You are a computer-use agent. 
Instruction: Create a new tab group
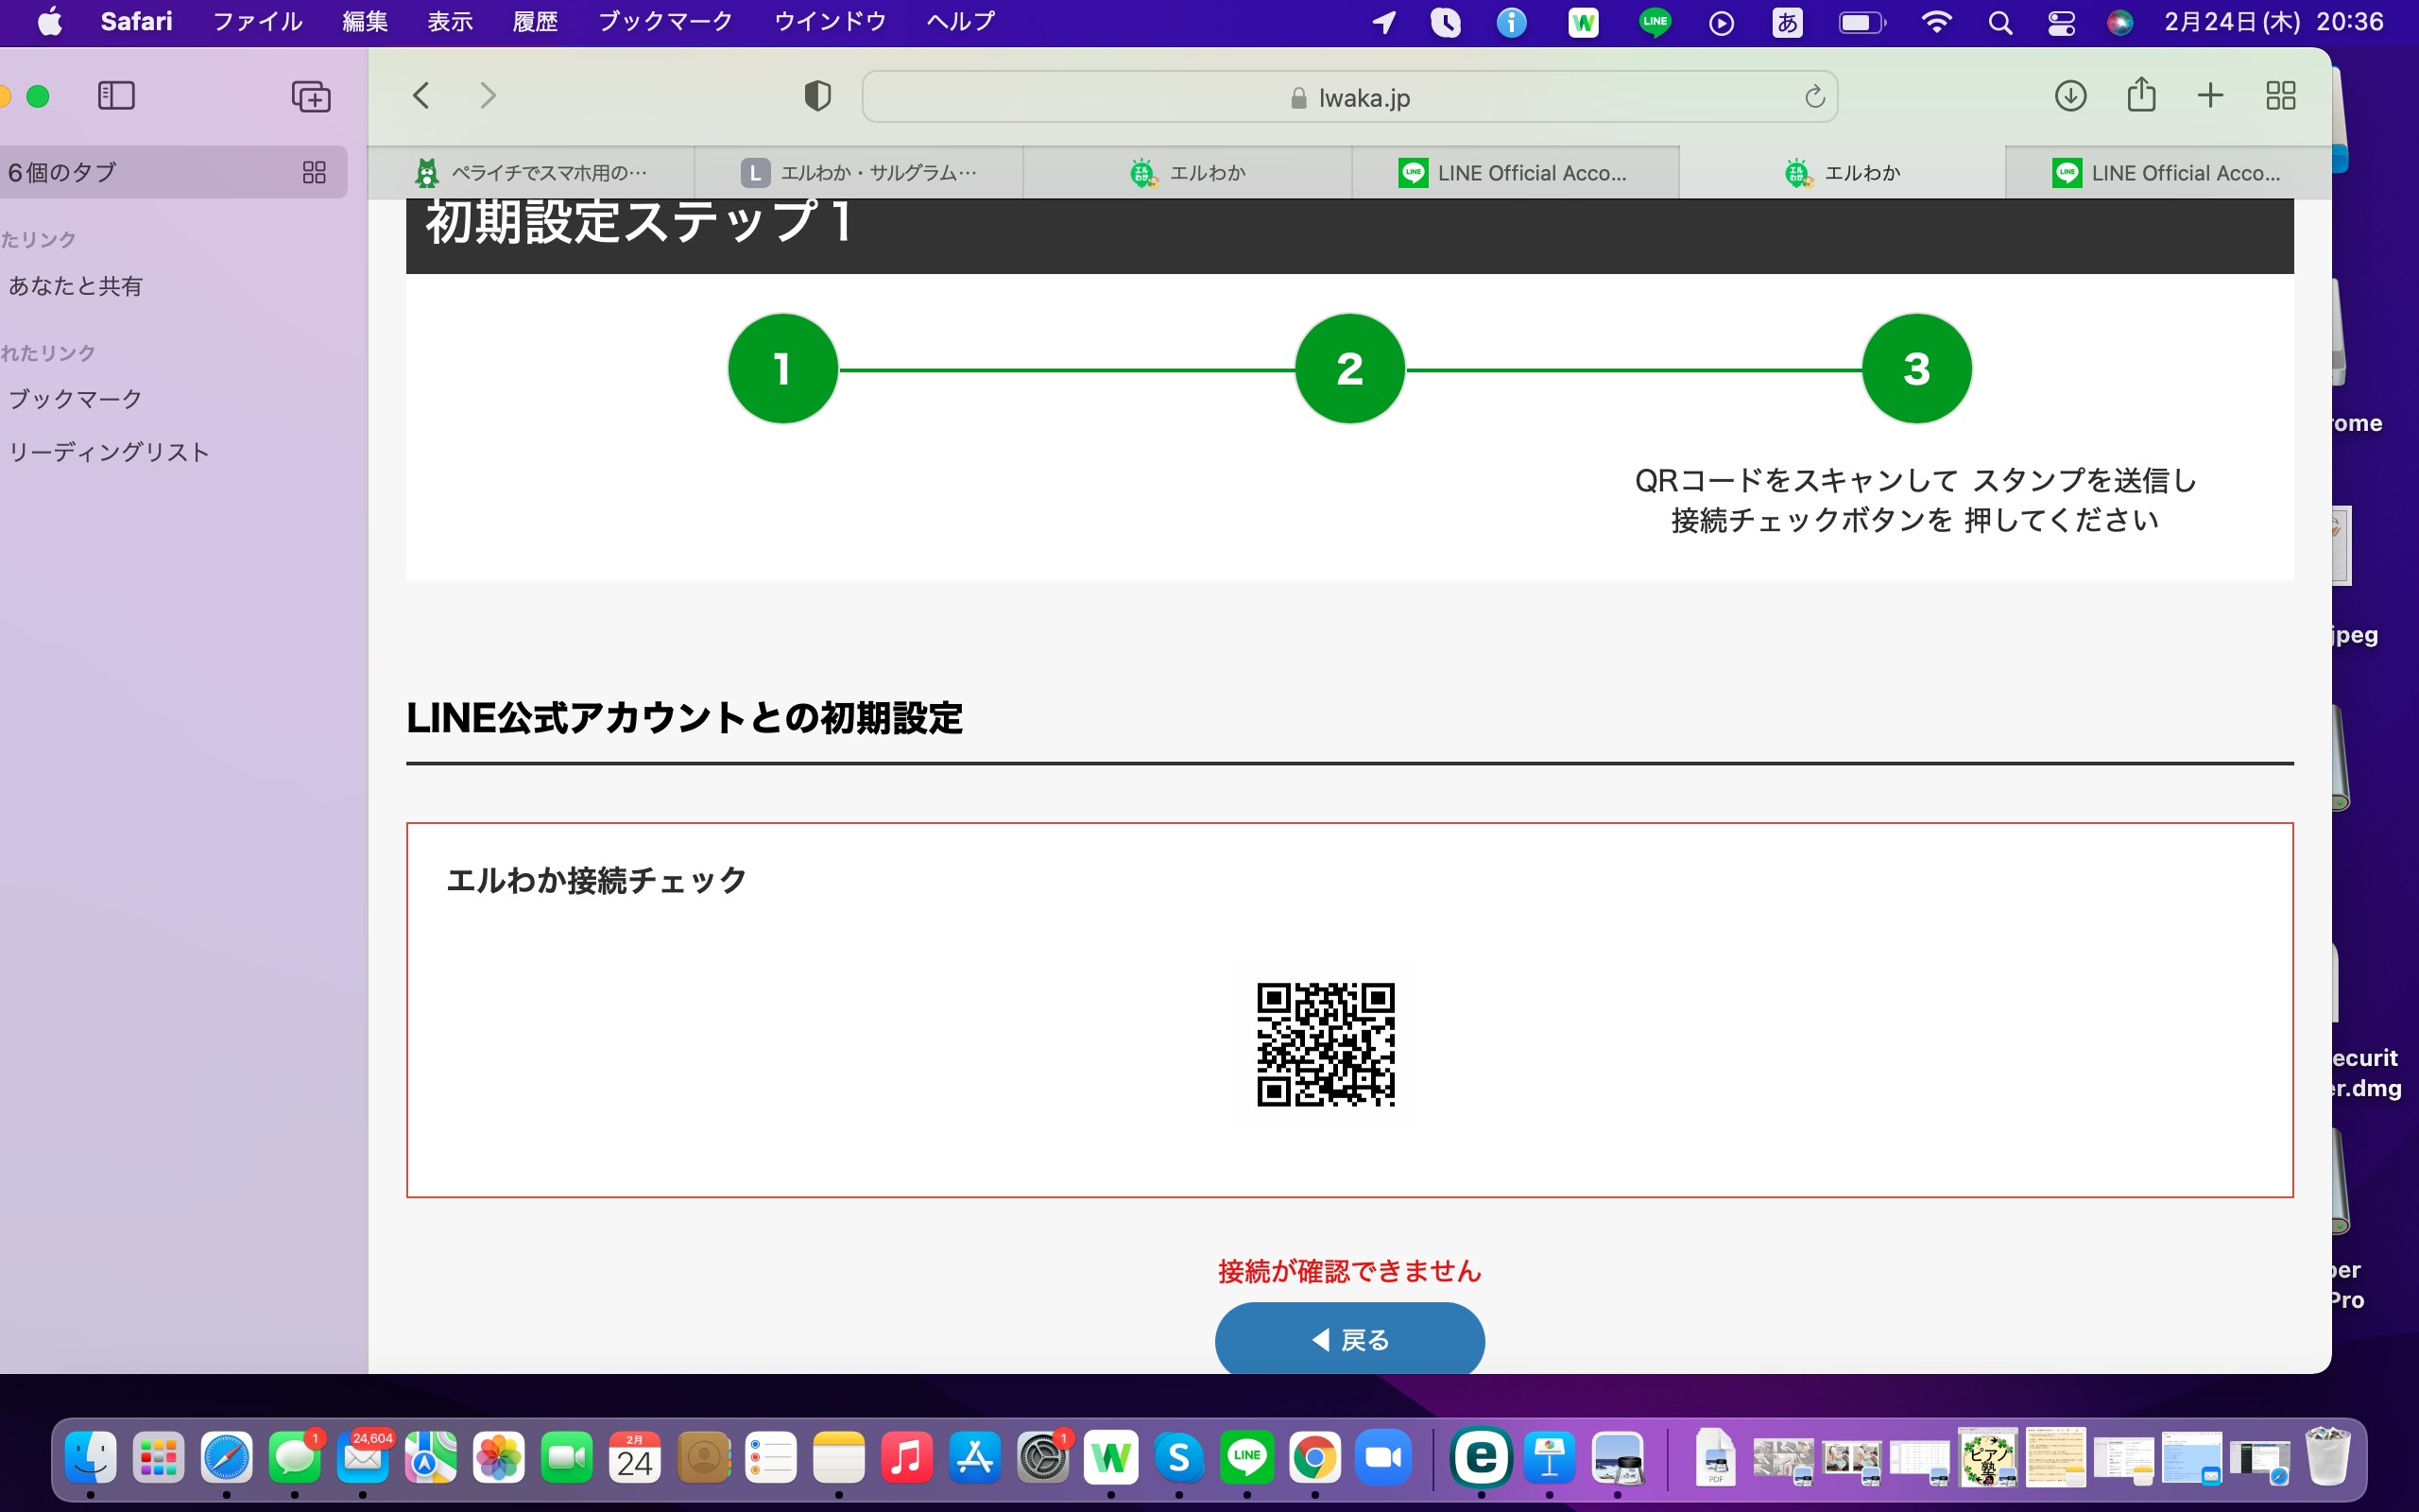[x=311, y=96]
